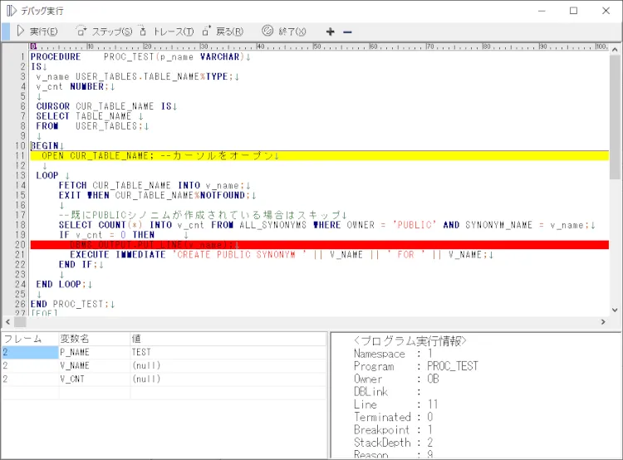Viewport: 623px width, 460px height.
Task: Select the P_NAME variable cell
Action: pyautogui.click(x=95, y=352)
